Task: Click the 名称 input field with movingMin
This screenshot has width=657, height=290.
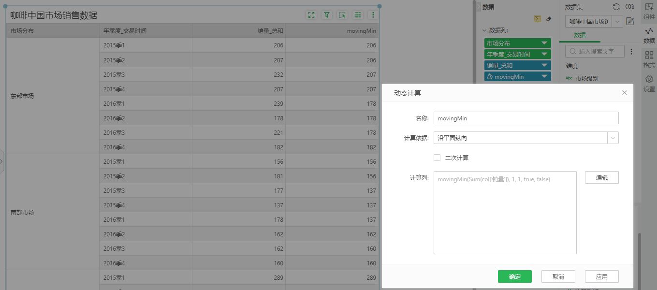Action: (x=526, y=118)
